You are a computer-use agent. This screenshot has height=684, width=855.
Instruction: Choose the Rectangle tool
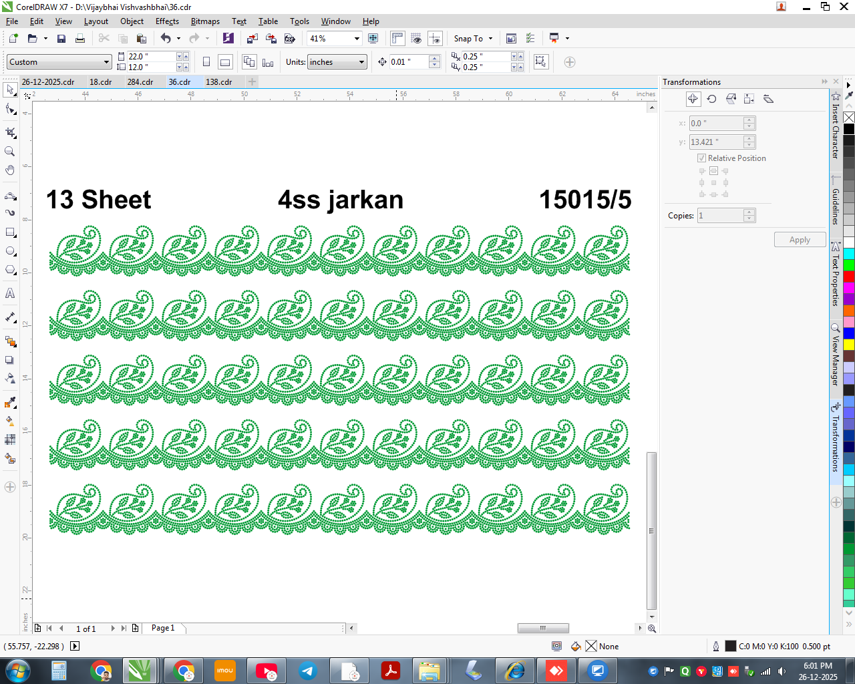(10, 232)
